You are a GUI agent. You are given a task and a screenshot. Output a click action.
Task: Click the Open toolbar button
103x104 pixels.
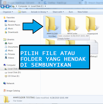[x=22, y=12]
